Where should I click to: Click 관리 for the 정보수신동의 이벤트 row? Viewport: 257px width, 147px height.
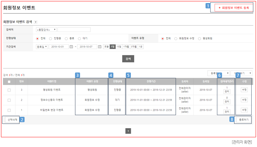pyautogui.click(x=227, y=102)
